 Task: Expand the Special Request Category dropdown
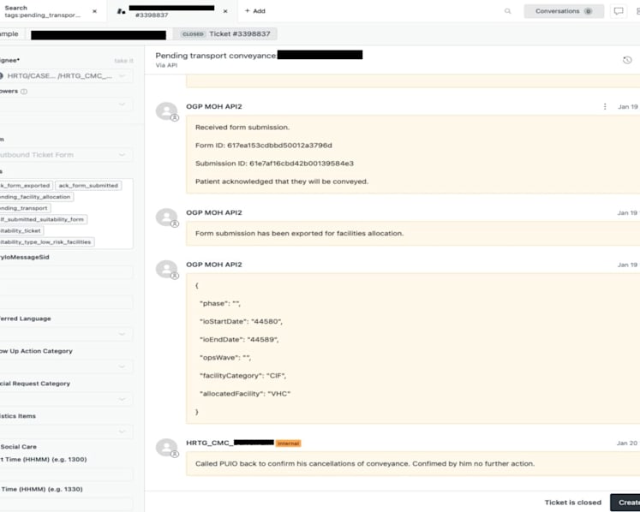point(65,399)
